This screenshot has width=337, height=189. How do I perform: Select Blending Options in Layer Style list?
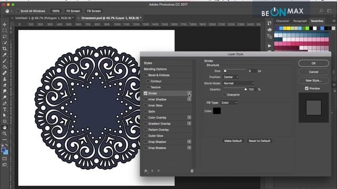coord(155,69)
